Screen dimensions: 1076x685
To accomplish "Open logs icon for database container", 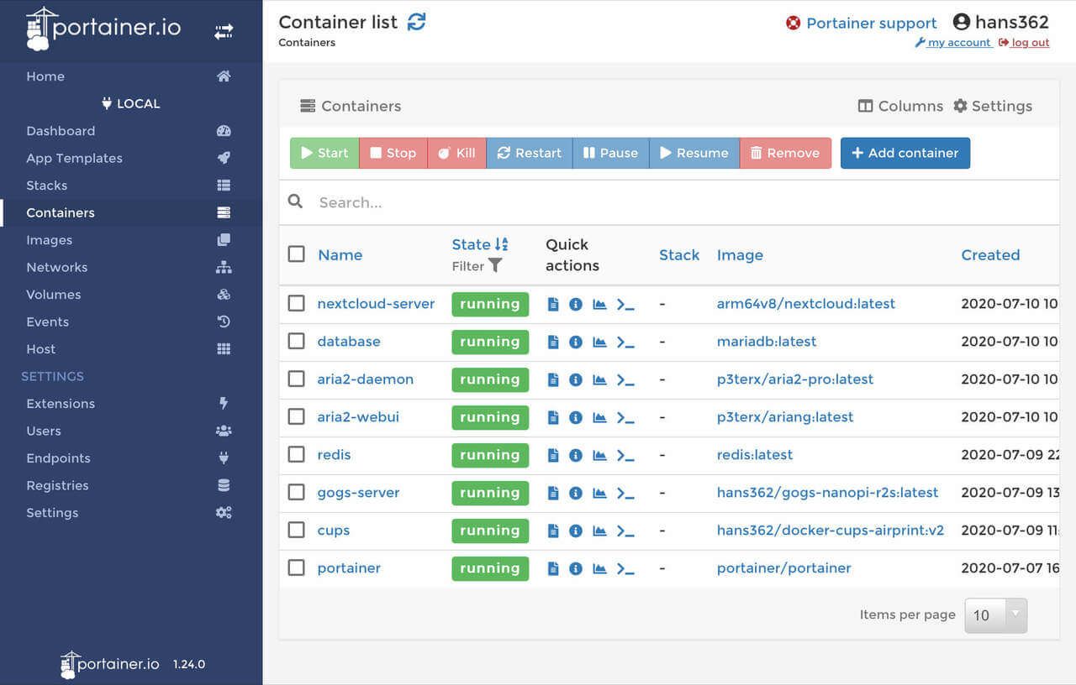I will click(553, 342).
